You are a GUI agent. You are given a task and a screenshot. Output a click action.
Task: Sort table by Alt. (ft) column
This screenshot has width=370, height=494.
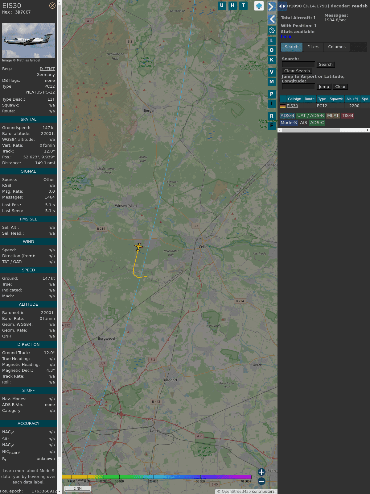pyautogui.click(x=352, y=99)
